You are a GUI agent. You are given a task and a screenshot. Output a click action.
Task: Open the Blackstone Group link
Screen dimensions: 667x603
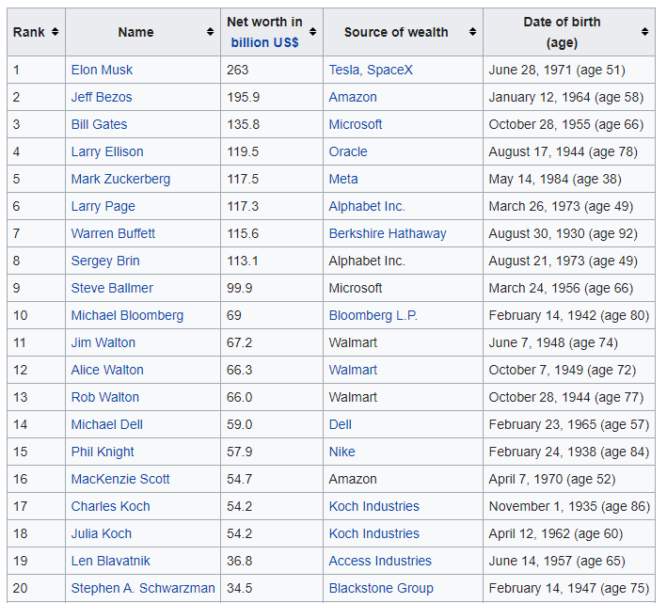(x=381, y=588)
